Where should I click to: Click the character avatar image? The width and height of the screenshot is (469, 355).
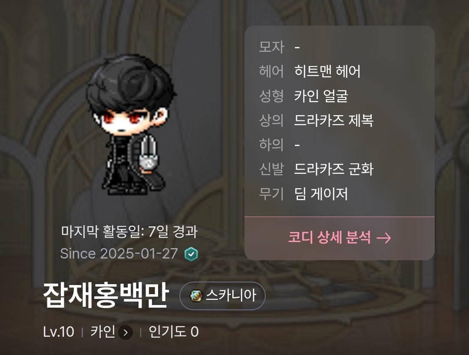pos(132,124)
